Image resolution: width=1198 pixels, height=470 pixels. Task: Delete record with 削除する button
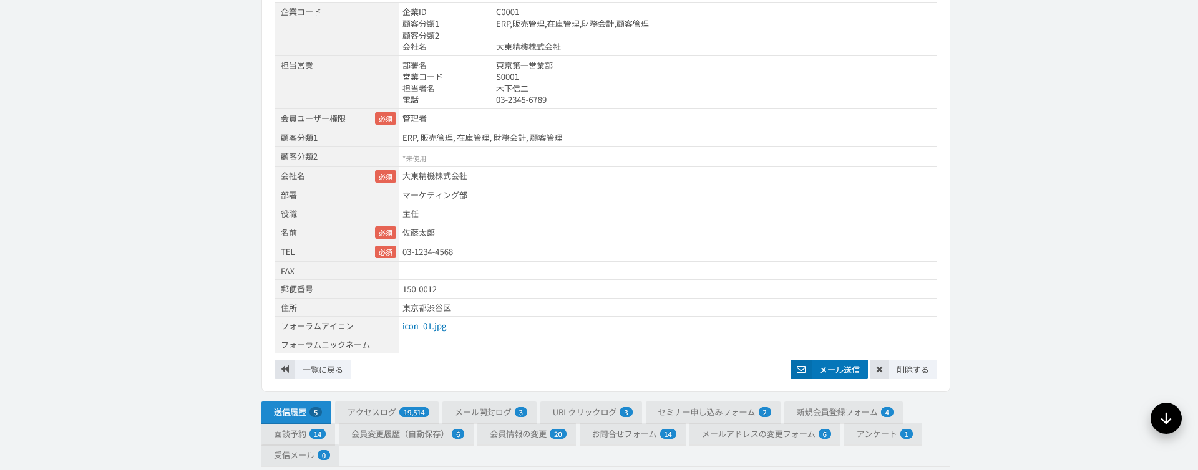click(903, 369)
